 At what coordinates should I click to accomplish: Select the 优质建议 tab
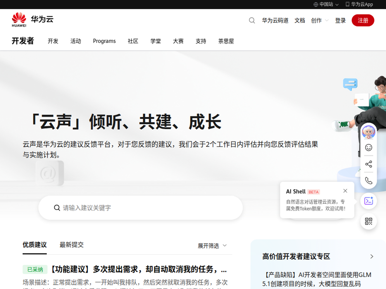tap(35, 245)
